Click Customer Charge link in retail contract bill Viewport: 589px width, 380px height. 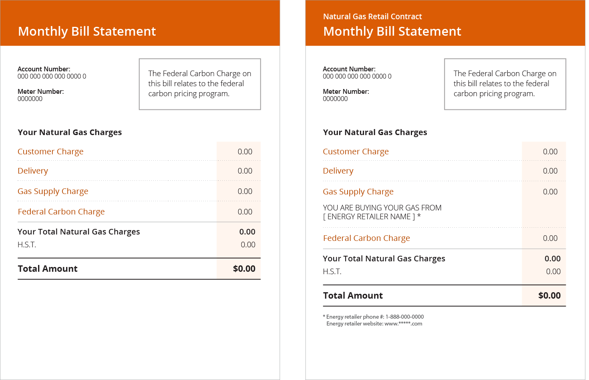pos(356,152)
